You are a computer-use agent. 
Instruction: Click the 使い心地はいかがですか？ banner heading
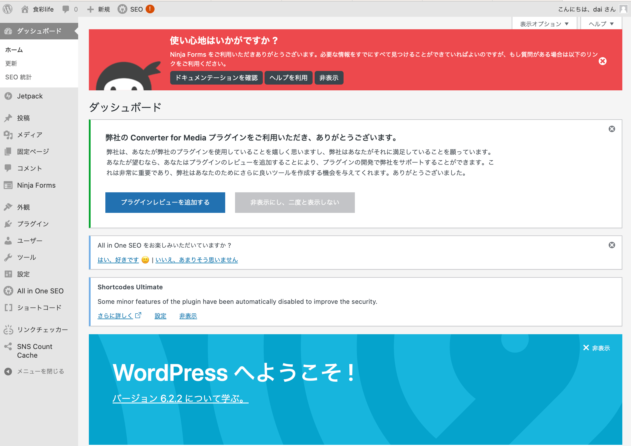tap(224, 41)
